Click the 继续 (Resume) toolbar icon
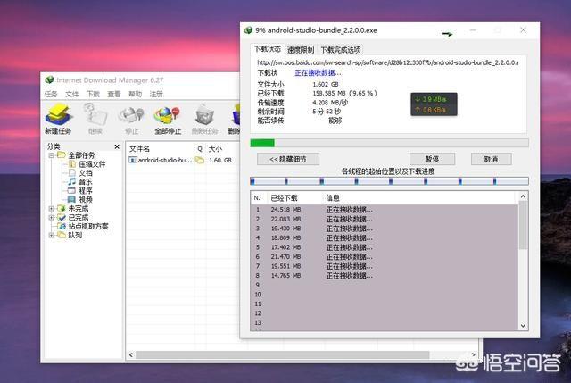The height and width of the screenshot is (383, 571). point(95,117)
